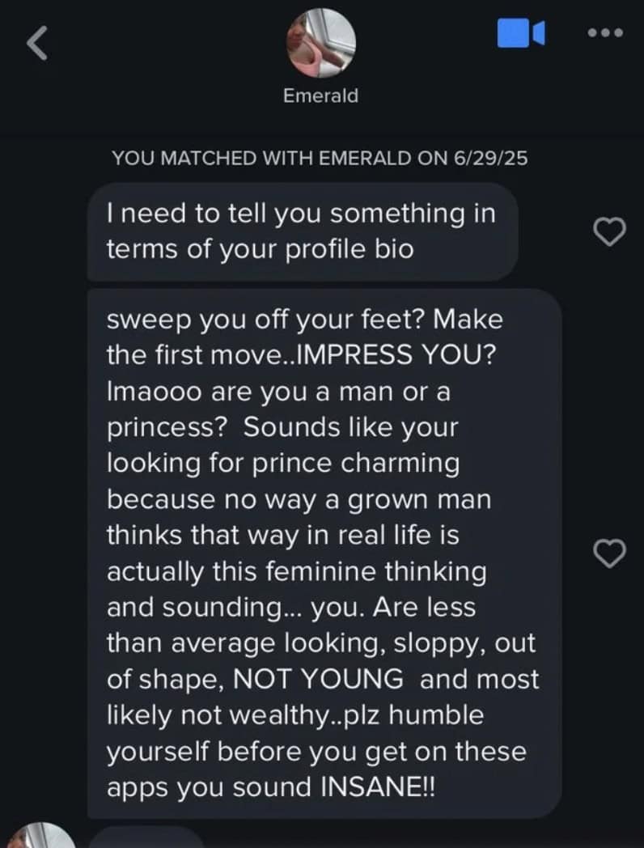
Task: Tap the "YOU MATCHED WITH EMERALD" date label
Action: [320, 158]
